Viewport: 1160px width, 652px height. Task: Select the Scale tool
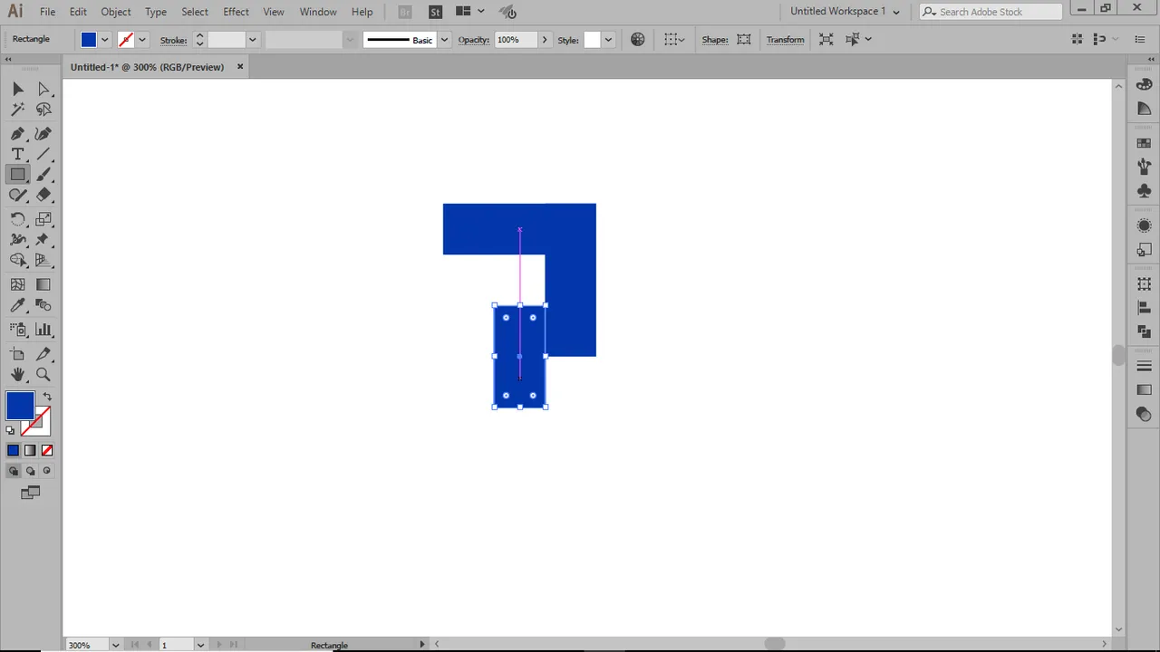click(x=43, y=219)
